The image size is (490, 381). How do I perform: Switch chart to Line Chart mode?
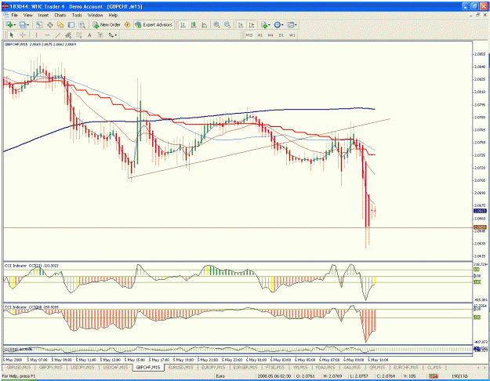tap(205, 24)
